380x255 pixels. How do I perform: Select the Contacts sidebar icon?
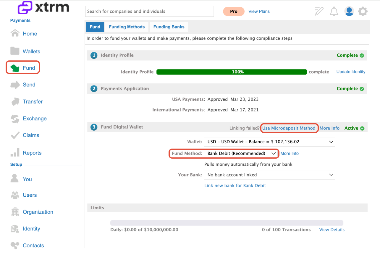pos(15,245)
